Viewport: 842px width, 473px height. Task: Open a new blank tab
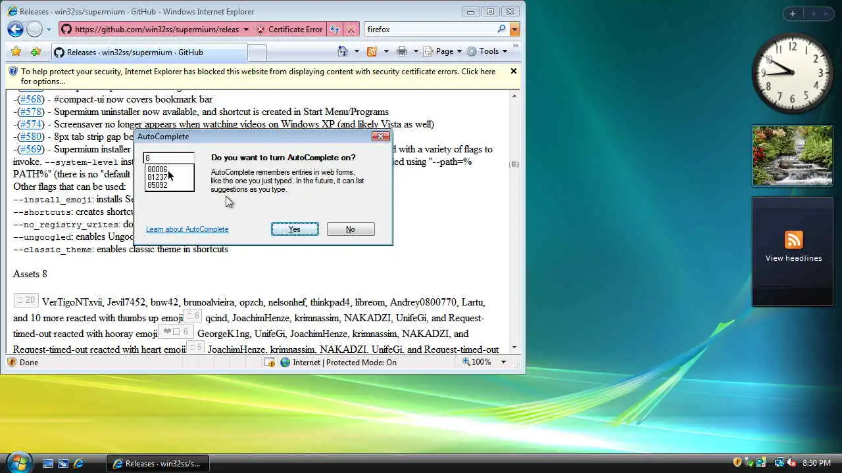coord(257,53)
